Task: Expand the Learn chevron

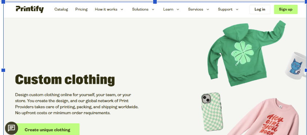Action: coord(178,9)
